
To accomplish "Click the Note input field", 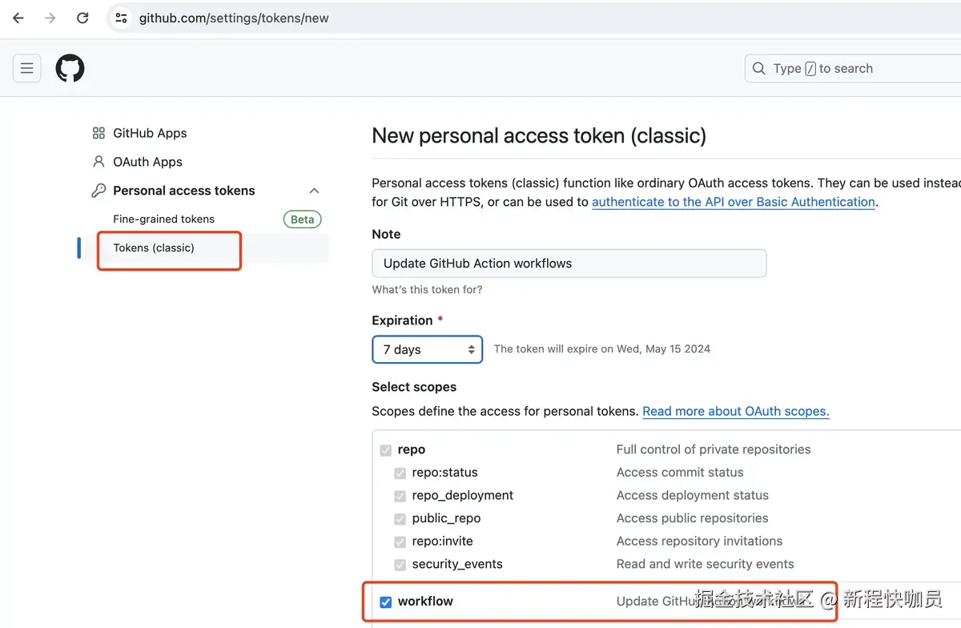I will click(x=569, y=263).
